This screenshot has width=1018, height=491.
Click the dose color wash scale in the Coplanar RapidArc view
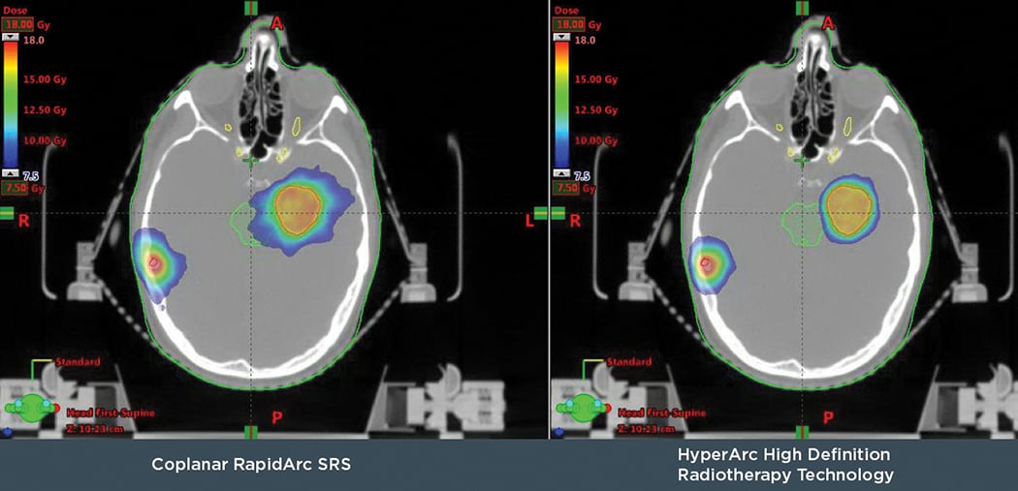(10, 105)
